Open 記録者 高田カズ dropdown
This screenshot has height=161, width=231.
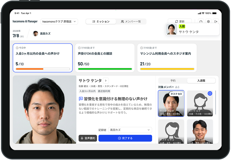click(x=130, y=130)
